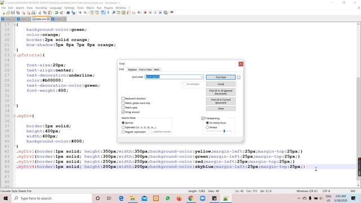Click the Find binoculars toolbar icon
361x203 pixels.
68,12
